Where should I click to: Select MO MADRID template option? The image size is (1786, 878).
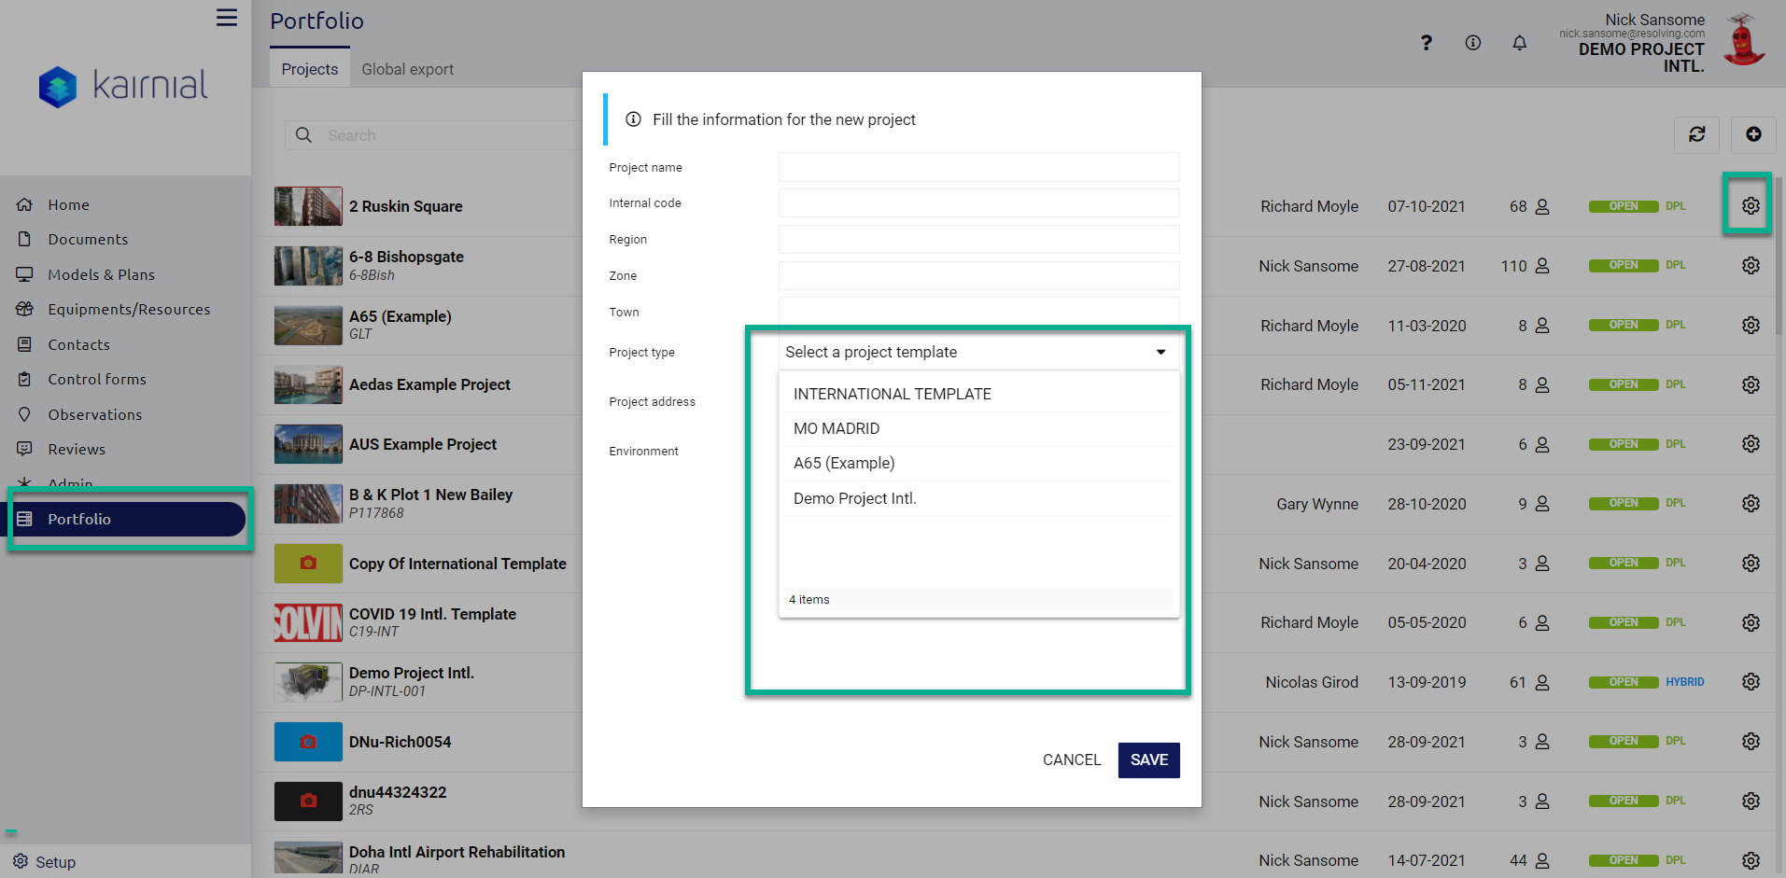coord(836,428)
